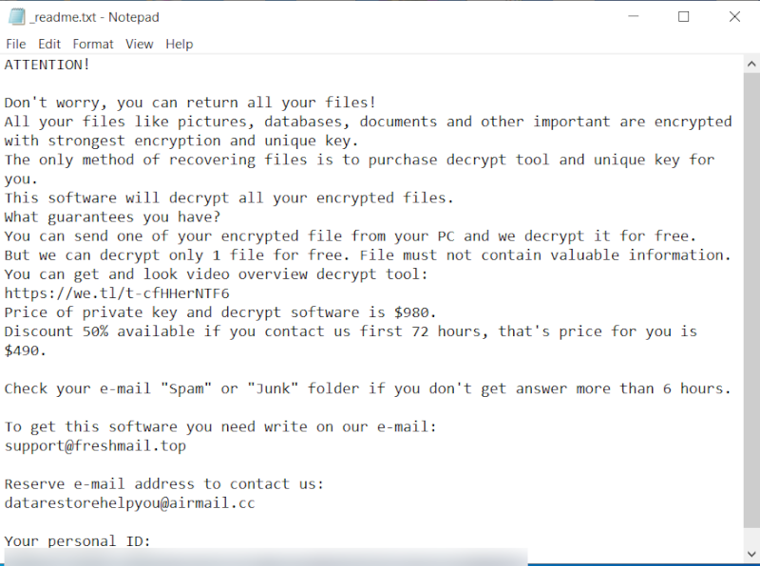Open the Edit menu
The image size is (760, 566).
[x=49, y=44]
